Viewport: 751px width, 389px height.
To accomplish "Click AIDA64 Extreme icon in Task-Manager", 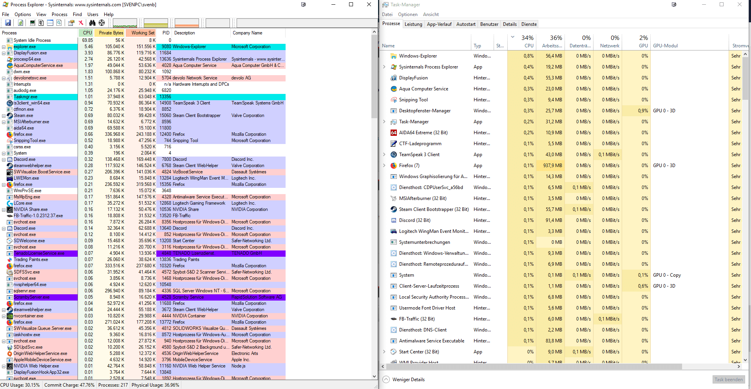I will coord(393,133).
